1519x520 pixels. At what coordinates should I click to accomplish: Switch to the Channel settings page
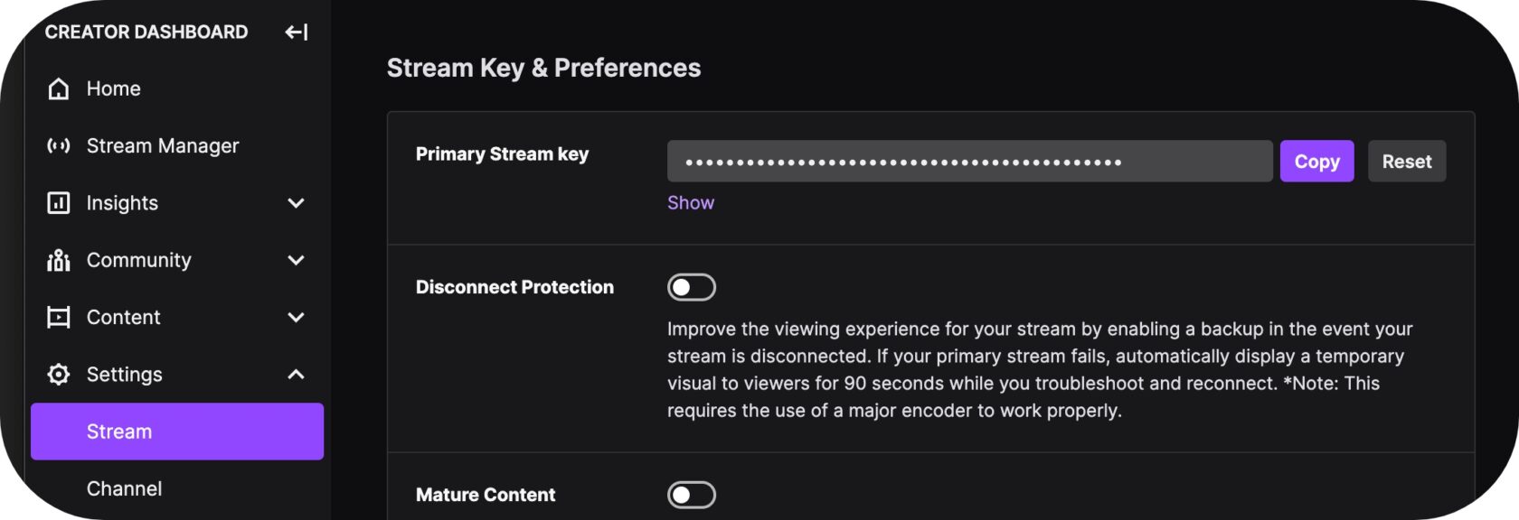click(x=125, y=488)
